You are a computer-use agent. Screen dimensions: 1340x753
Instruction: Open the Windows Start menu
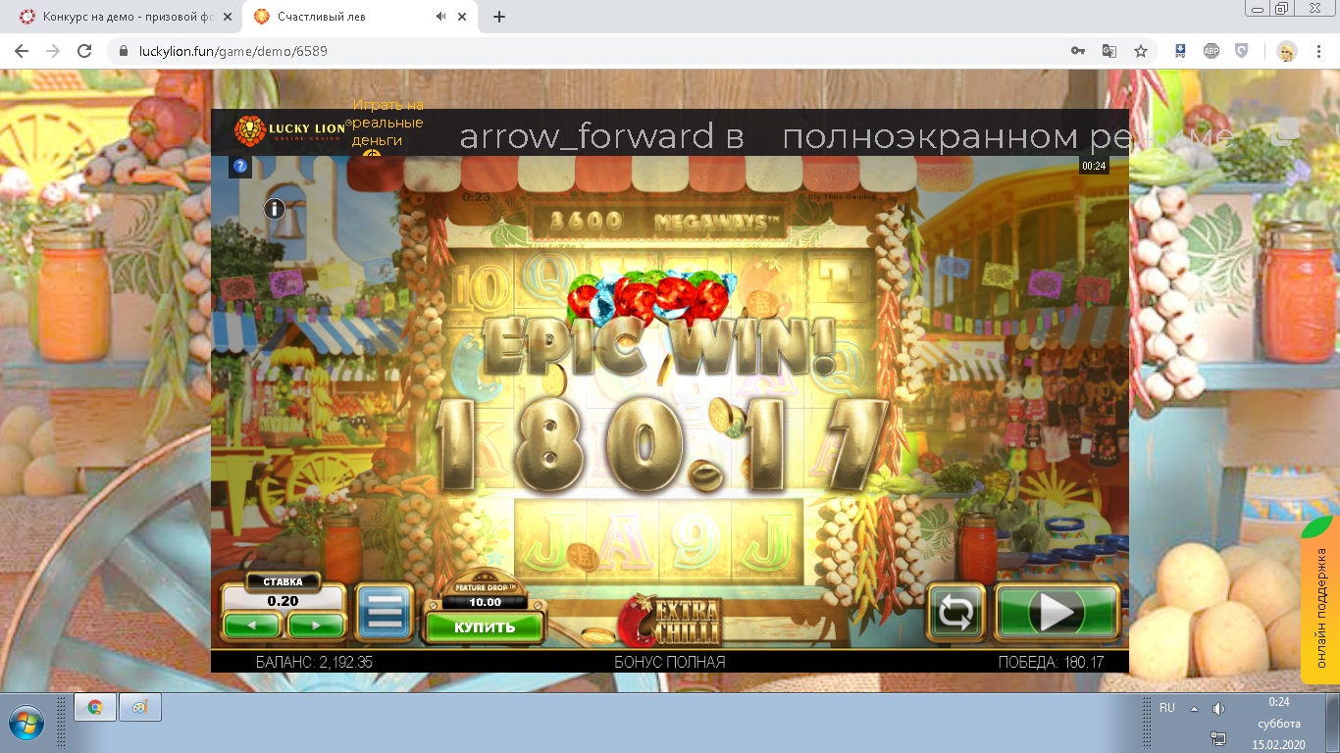coord(26,723)
